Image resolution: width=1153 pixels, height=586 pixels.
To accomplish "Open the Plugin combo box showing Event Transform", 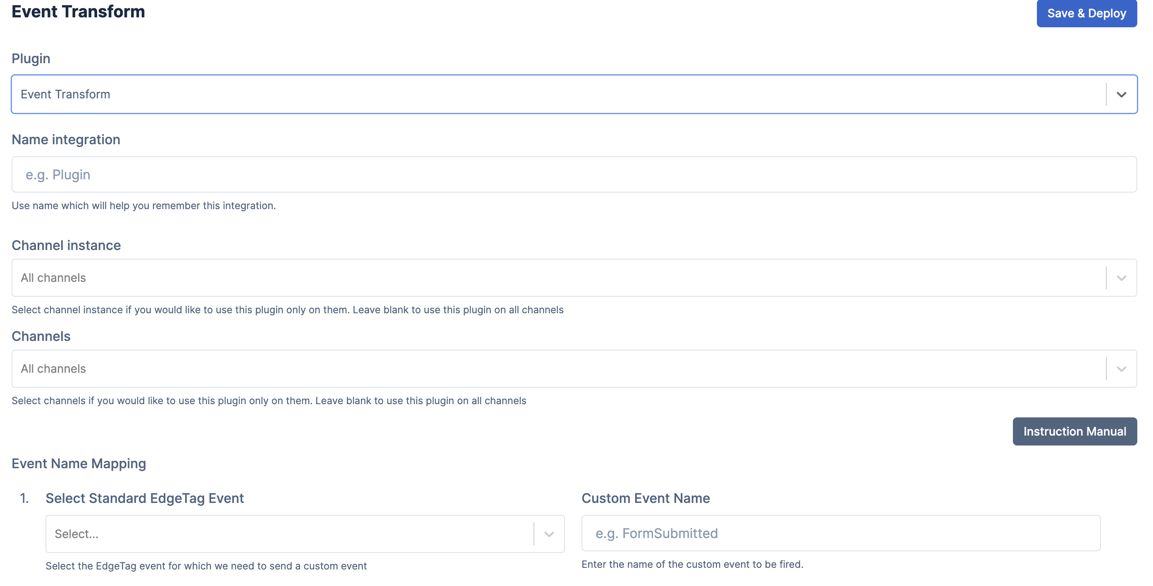I will [555, 95].
